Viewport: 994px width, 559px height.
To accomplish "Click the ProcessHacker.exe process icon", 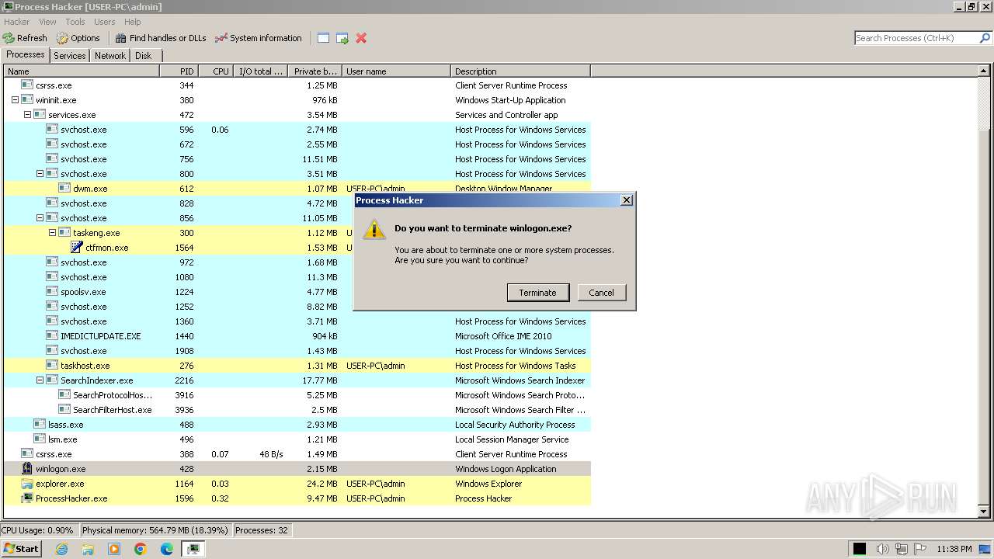I will coord(27,498).
